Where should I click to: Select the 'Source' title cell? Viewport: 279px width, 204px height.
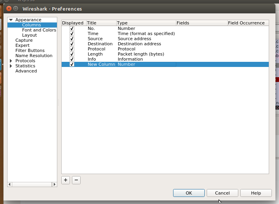(x=95, y=39)
